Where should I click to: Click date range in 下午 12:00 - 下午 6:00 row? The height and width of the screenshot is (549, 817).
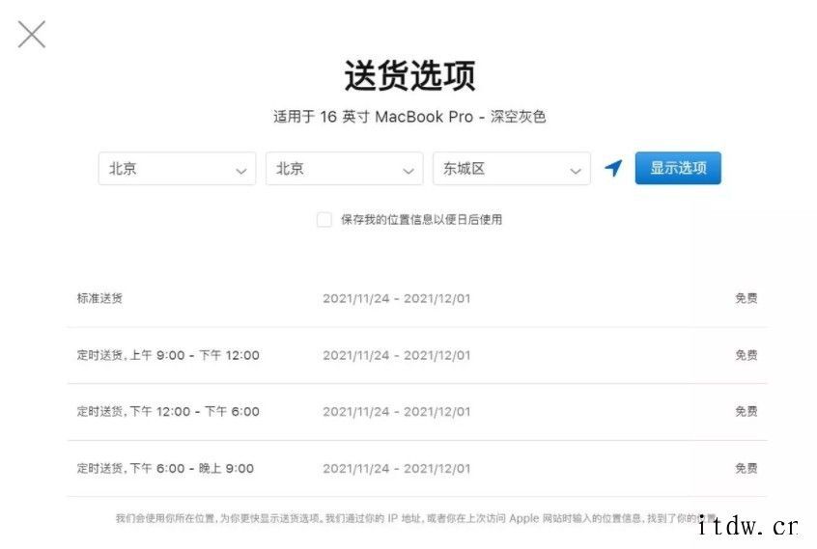click(x=397, y=412)
